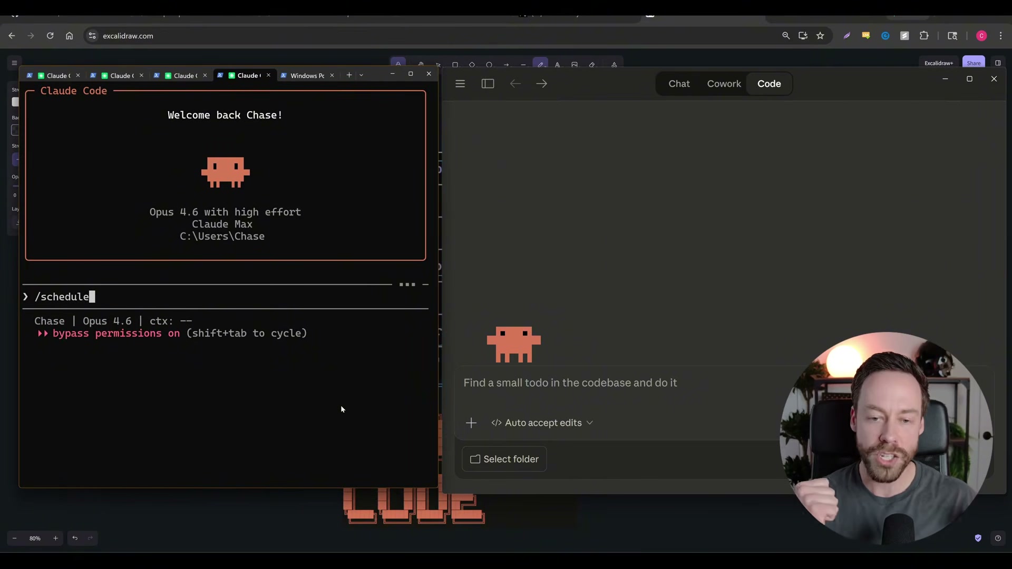The width and height of the screenshot is (1012, 569).
Task: Click the install app icon in address bar
Action: coord(803,36)
